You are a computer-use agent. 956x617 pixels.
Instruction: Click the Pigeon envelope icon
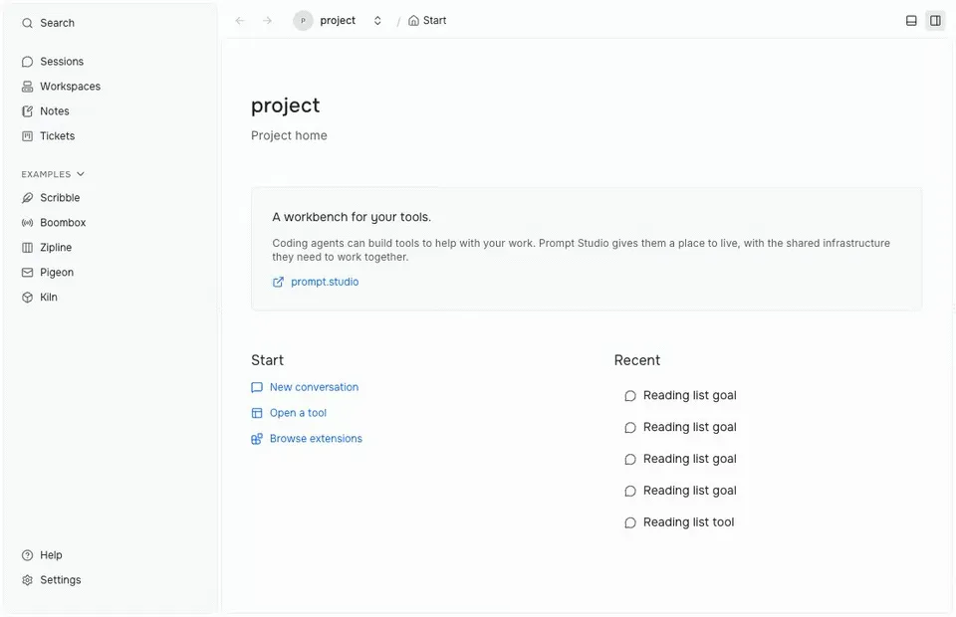(27, 273)
